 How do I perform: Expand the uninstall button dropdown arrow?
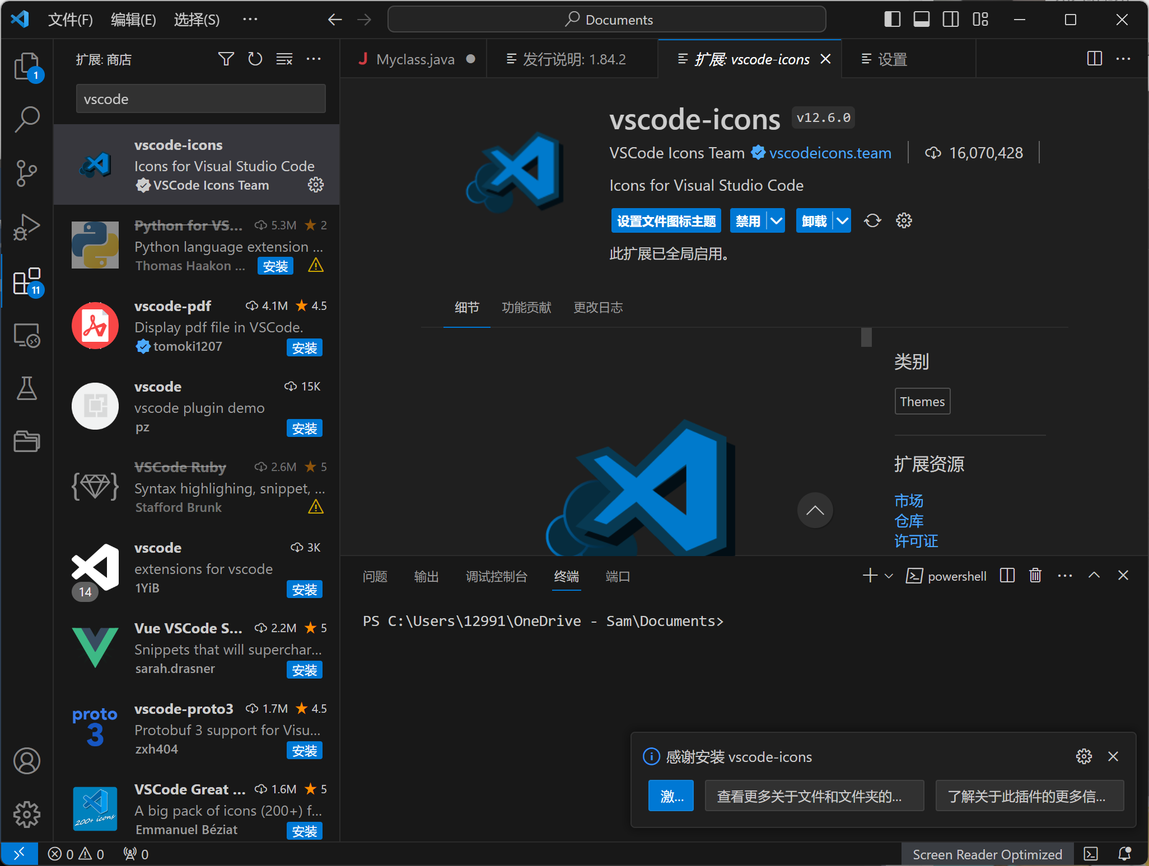(x=842, y=220)
